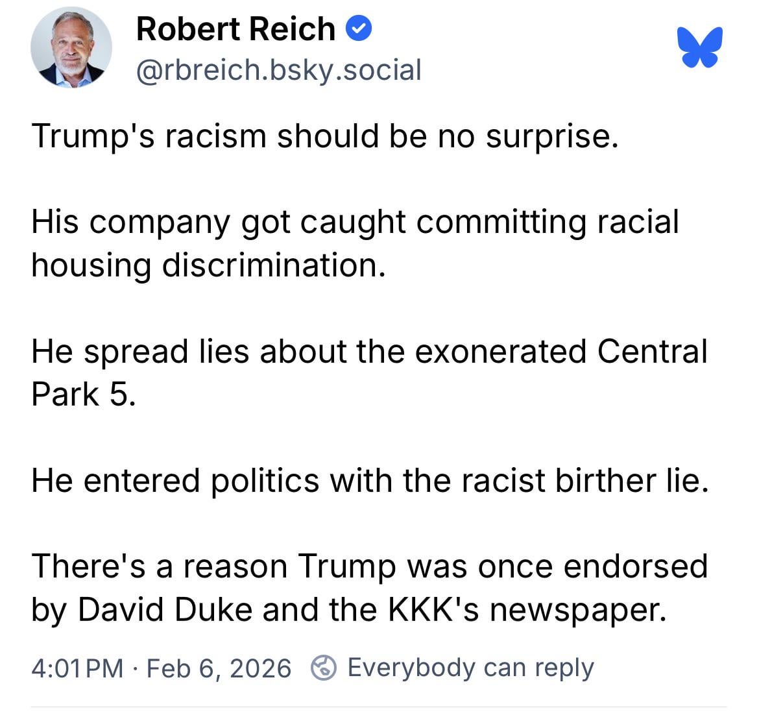The width and height of the screenshot is (759, 717).
Task: Click the blue Bluesky butterfly logo
Action: pyautogui.click(x=699, y=46)
